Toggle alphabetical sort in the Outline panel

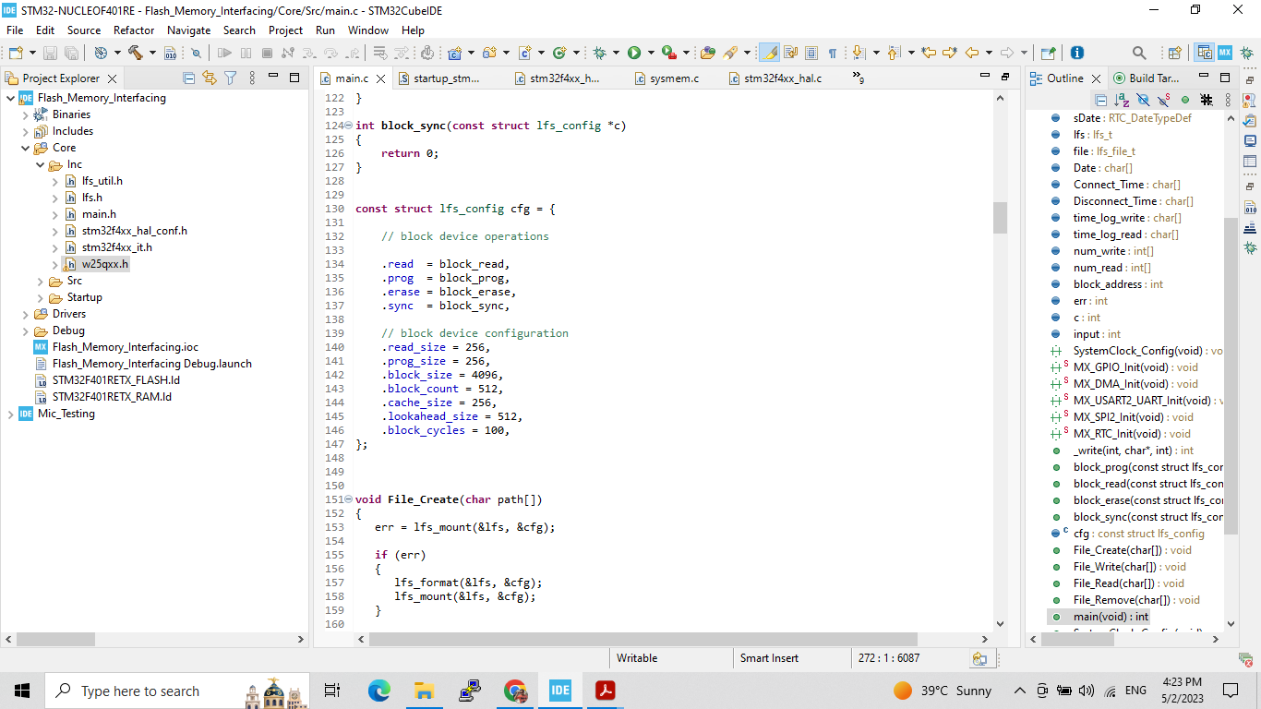1122,100
